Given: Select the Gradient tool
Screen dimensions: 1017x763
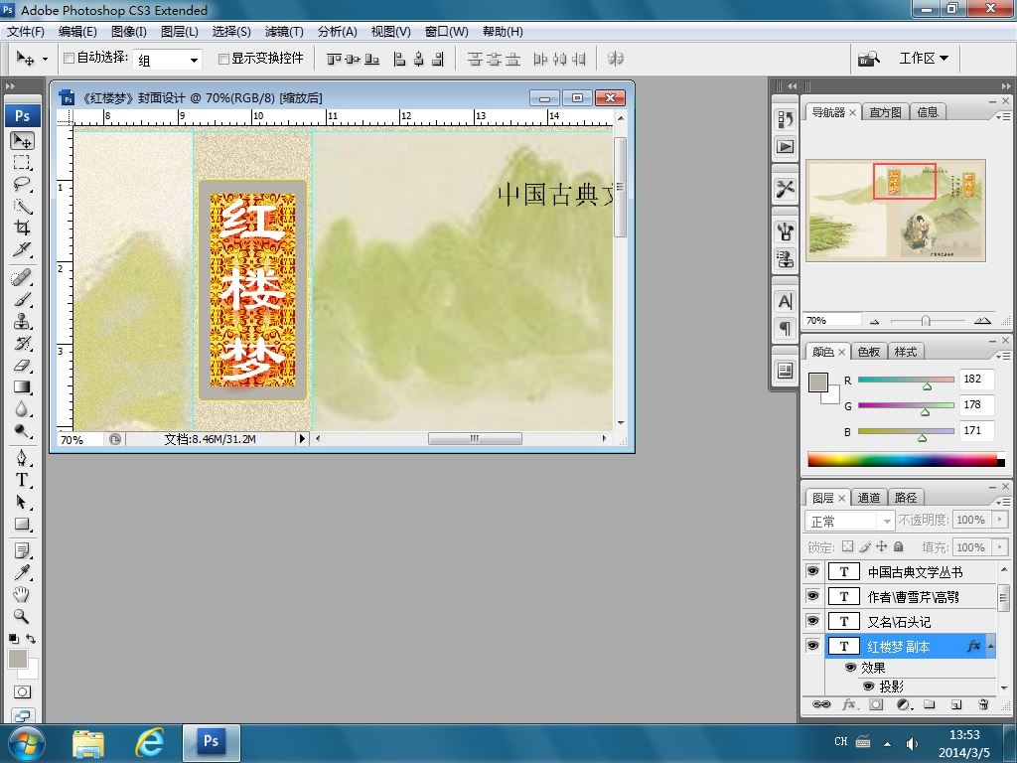Looking at the screenshot, I should click(22, 387).
